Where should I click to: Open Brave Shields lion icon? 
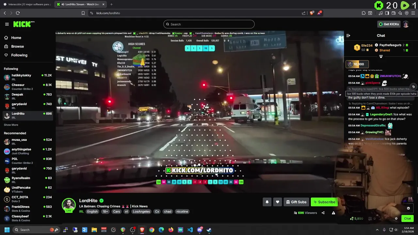click(x=312, y=13)
